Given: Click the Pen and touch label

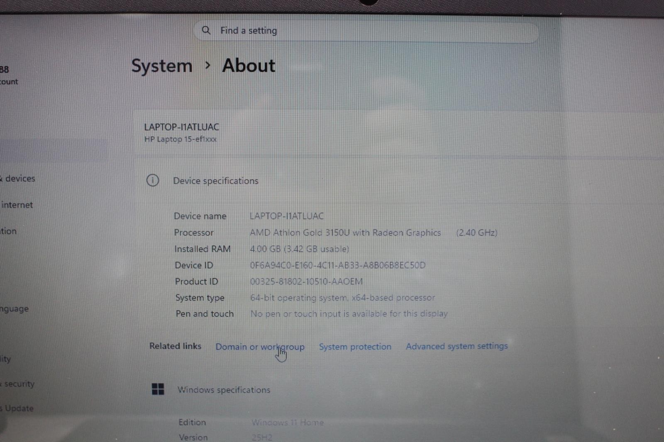Looking at the screenshot, I should coord(205,314).
